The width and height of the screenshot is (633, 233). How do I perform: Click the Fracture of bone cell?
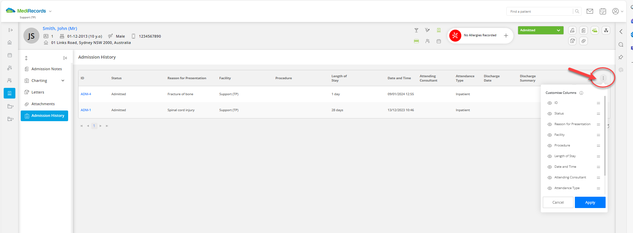coord(180,94)
